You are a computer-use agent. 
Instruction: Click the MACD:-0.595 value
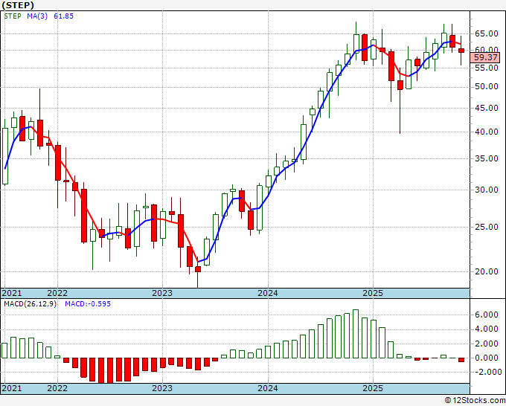(88, 304)
